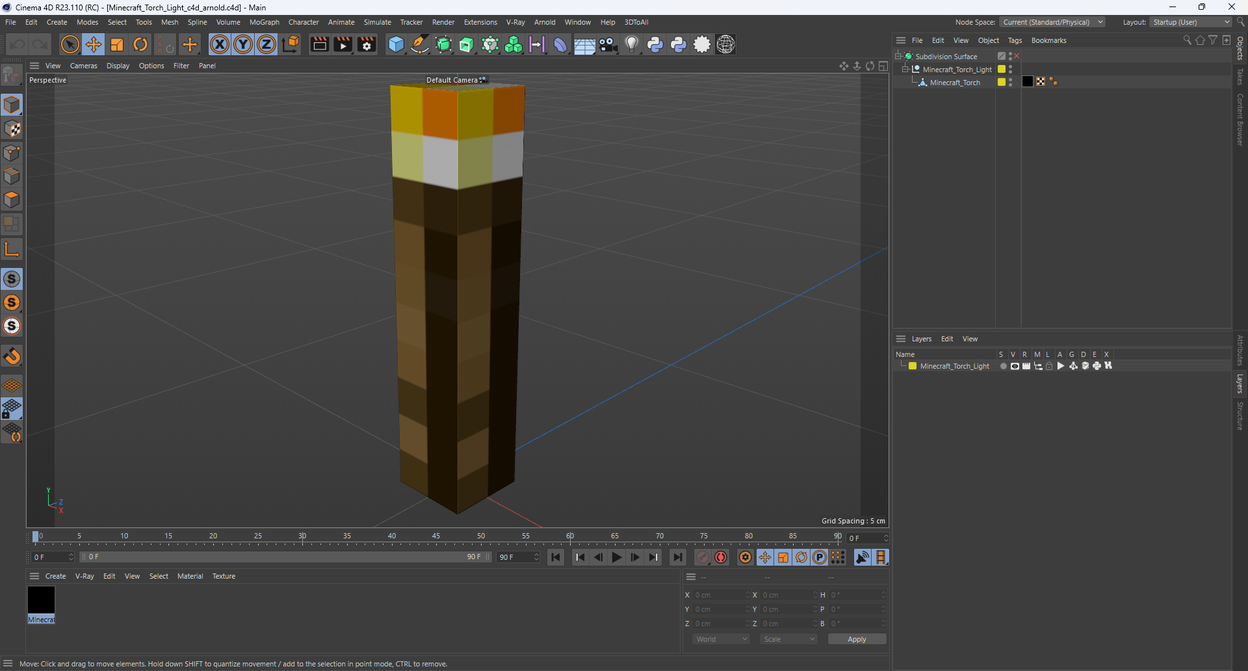Click the yellow layer swatch of Minecraft_Torch
Screen dimensions: 1248x671
coord(1002,83)
